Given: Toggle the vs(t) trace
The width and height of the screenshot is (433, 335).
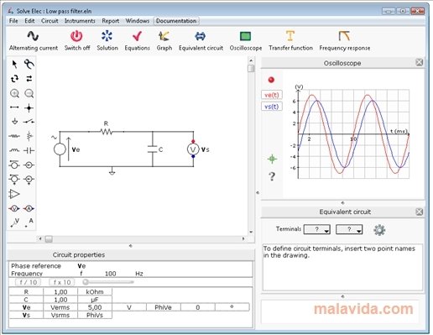Looking at the screenshot, I should pyautogui.click(x=272, y=107).
